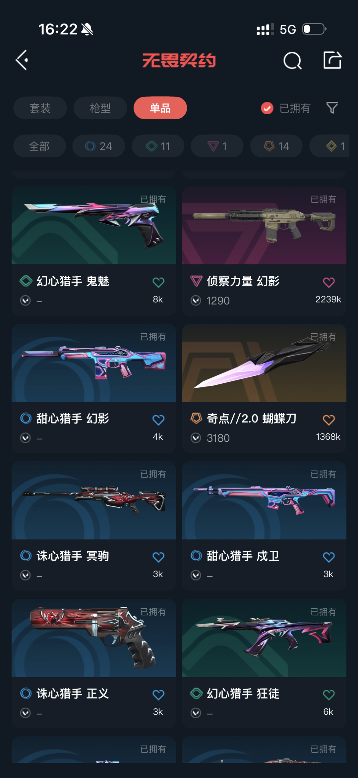
Task: Filter by yellow diamond tier chip
Action: [x=330, y=146]
